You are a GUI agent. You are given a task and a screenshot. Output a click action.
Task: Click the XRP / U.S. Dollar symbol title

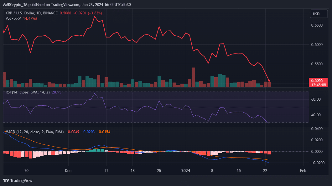pyautogui.click(x=32, y=13)
